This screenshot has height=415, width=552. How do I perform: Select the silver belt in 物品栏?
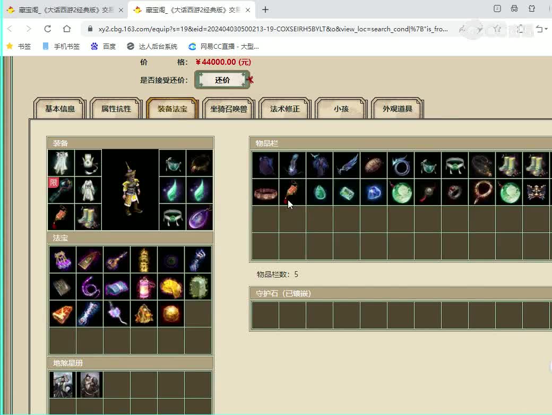(455, 165)
